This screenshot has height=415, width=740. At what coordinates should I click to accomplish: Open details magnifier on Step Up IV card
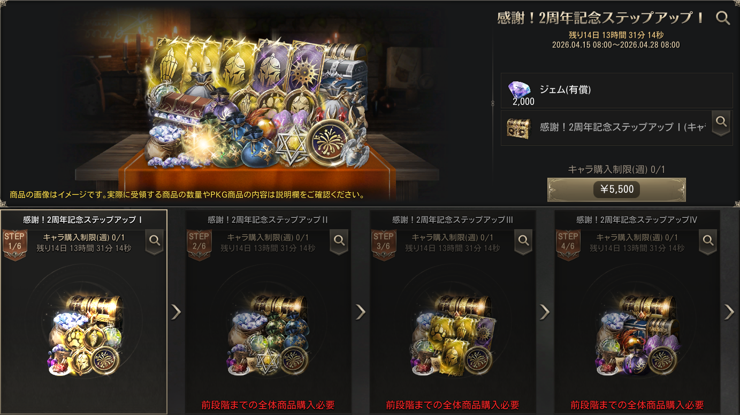tap(708, 242)
